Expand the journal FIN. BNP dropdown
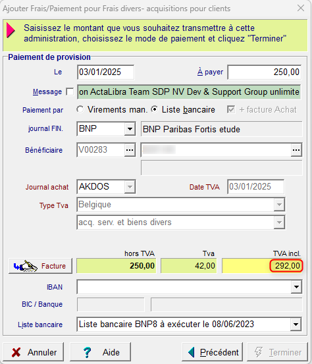This screenshot has width=312, height=364. tap(130, 129)
